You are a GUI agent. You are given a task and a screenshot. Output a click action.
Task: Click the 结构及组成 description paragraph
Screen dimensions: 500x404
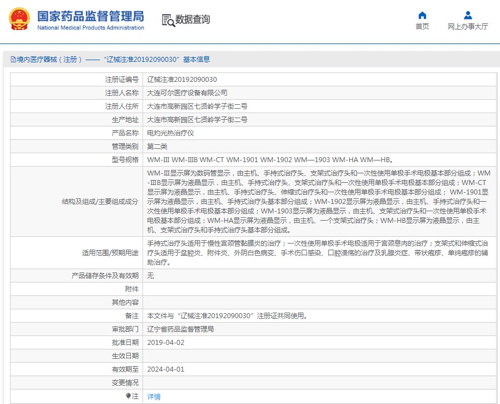pos(319,201)
